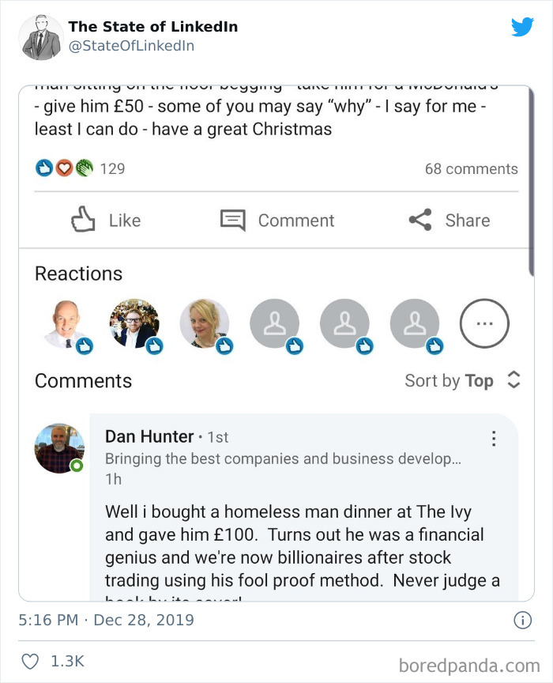Image resolution: width=553 pixels, height=683 pixels.
Task: Expand more reactions with the ellipsis circle
Action: [x=484, y=323]
